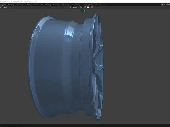The height and width of the screenshot is (127, 170).
Task: Open the Global transform orientation dropdown
Action: pyautogui.click(x=74, y=7)
